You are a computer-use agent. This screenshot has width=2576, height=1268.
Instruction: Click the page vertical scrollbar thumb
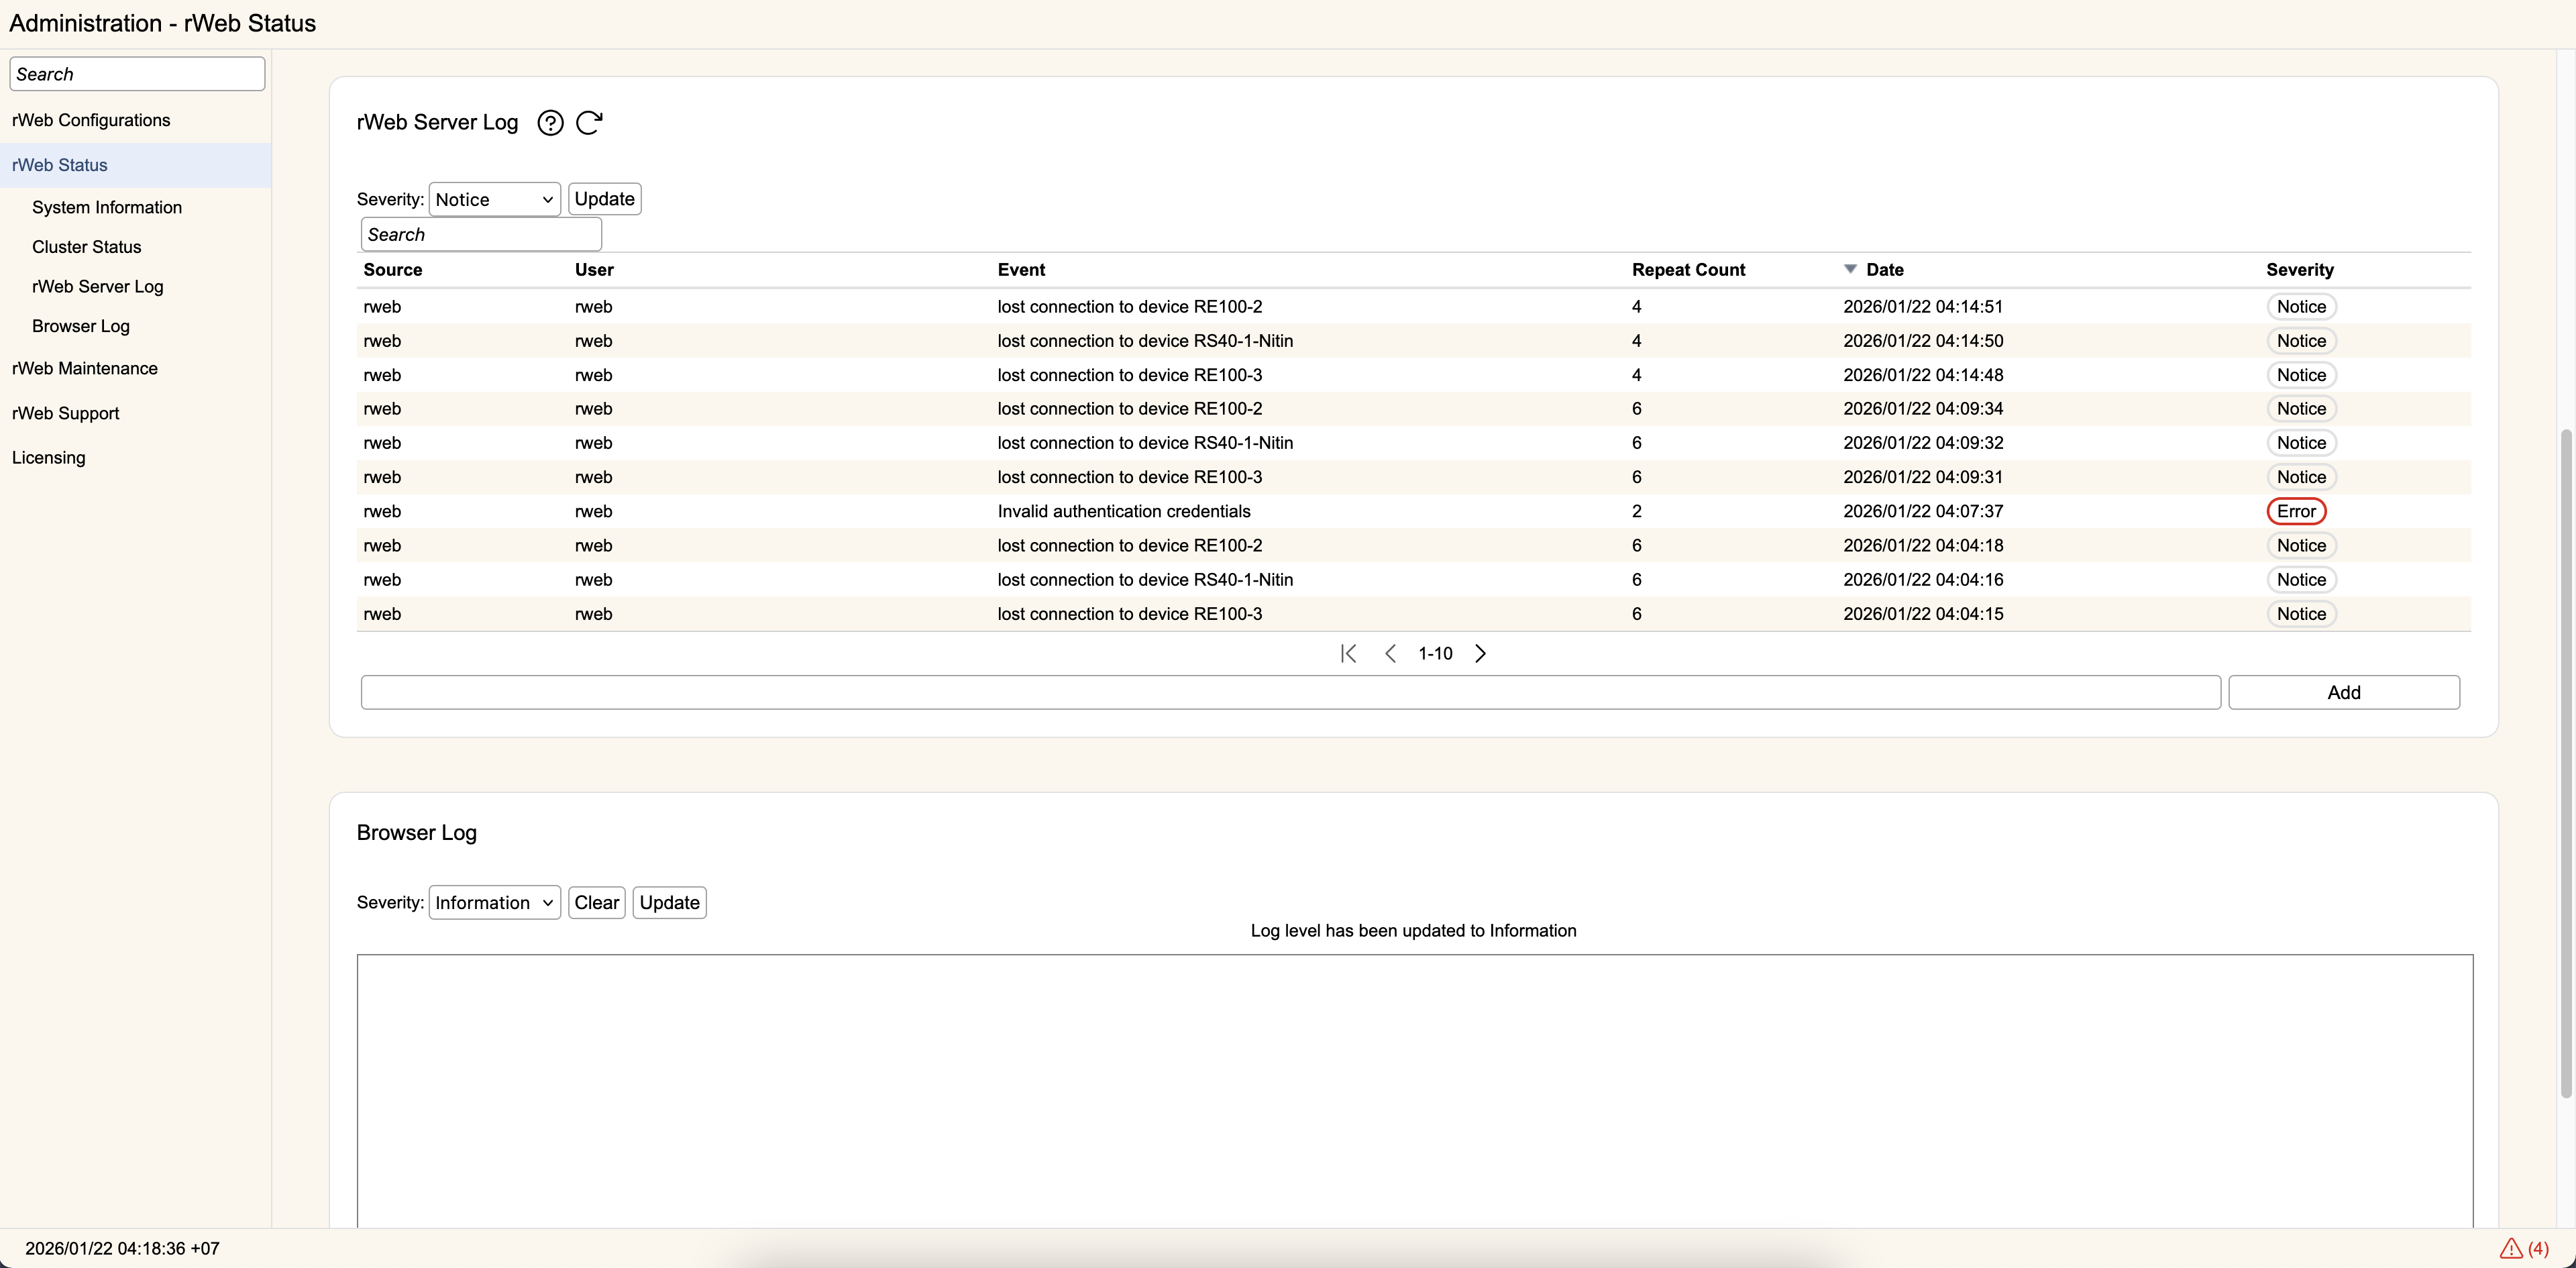(2565, 765)
